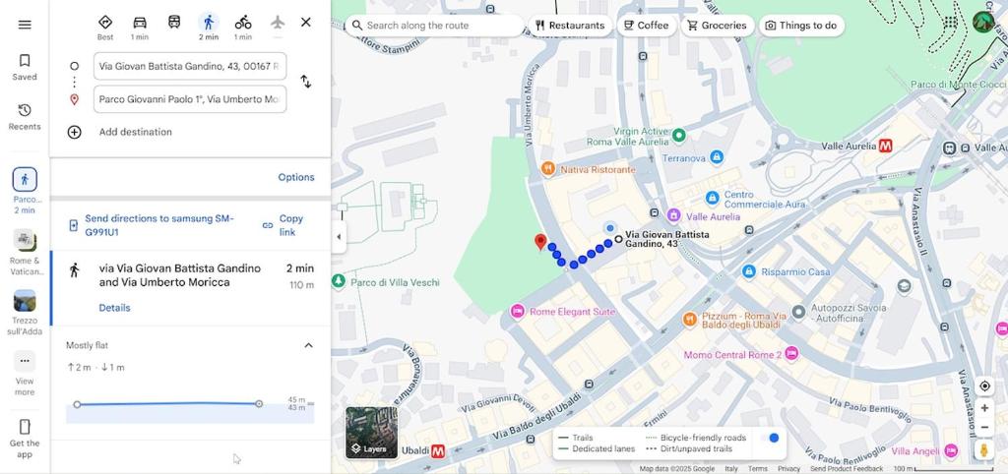
Task: Open route Details link
Action: (114, 308)
